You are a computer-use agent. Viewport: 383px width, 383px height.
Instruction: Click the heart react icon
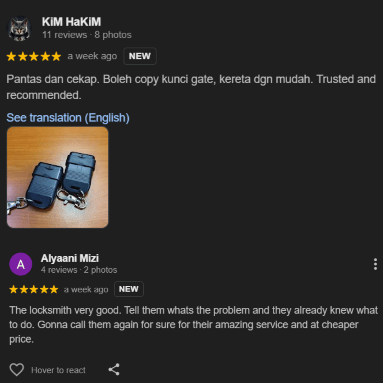coord(17,370)
